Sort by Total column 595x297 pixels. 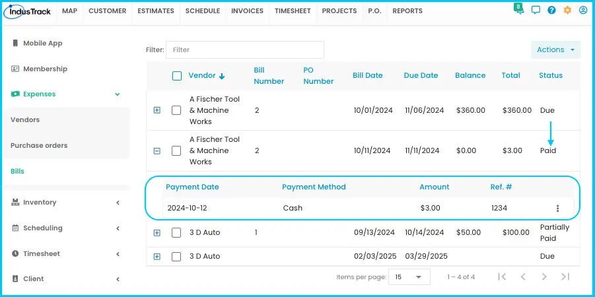point(510,75)
